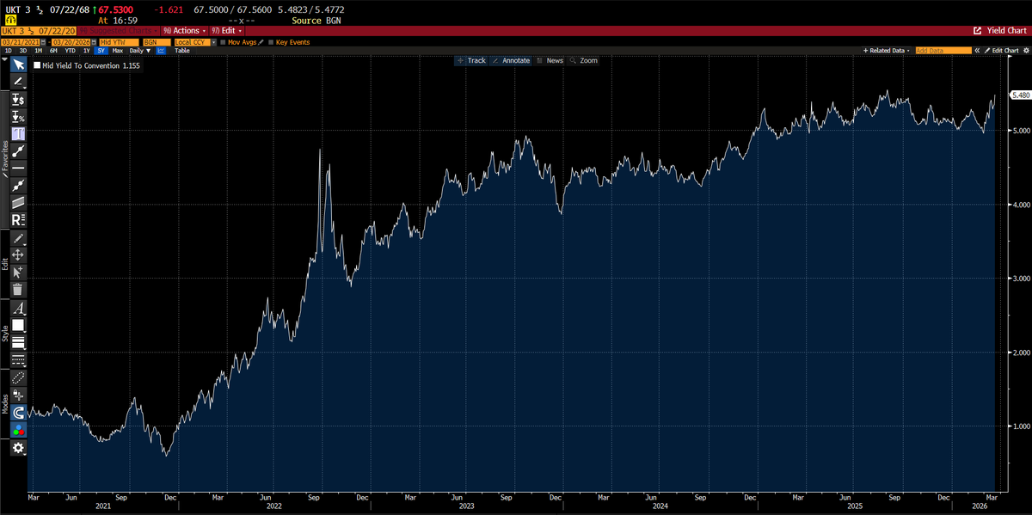
Task: Select the 1M time range tab
Action: tap(38, 51)
